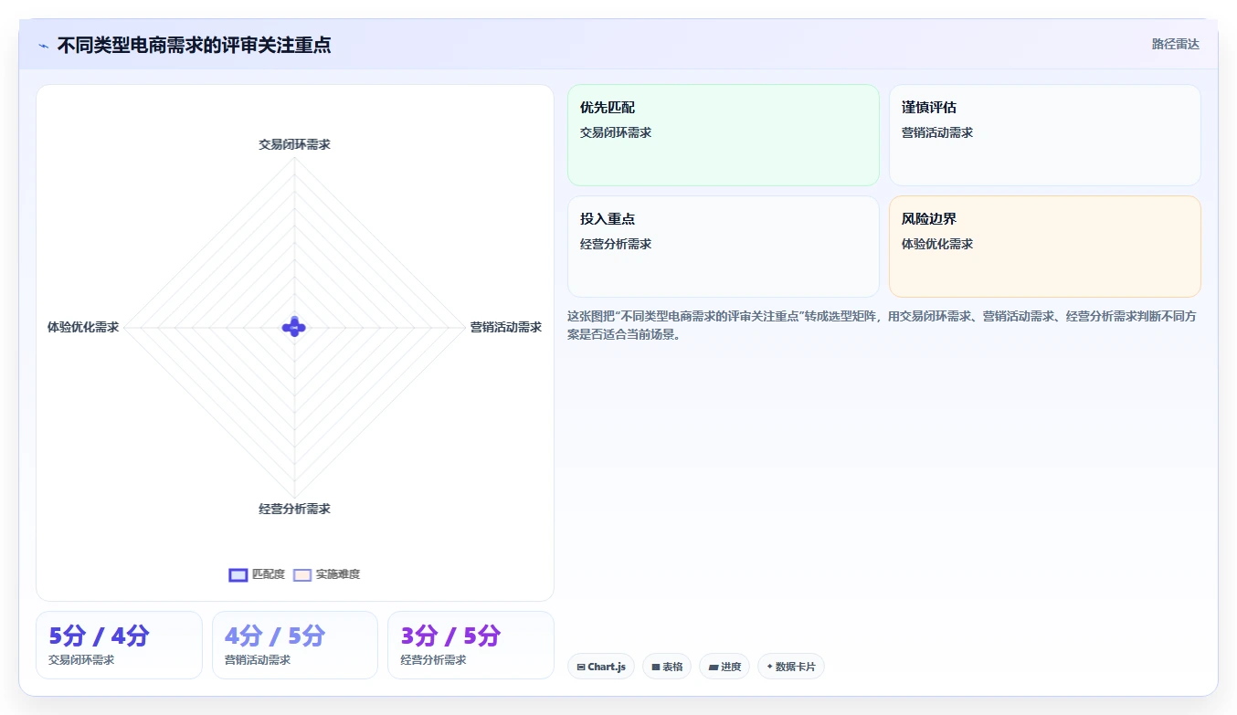Click the Chart.js tag
This screenshot has height=715, width=1237.
click(601, 667)
